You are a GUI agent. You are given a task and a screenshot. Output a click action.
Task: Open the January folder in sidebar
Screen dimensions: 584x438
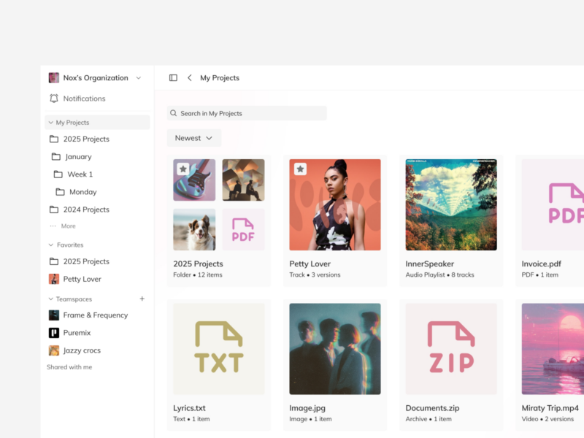[x=78, y=157]
